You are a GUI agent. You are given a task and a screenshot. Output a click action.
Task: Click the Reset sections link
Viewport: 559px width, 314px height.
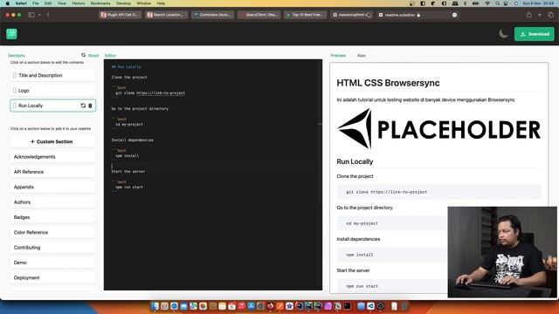pyautogui.click(x=90, y=56)
